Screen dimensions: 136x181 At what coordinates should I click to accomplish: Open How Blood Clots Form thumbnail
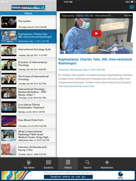(x=9, y=121)
